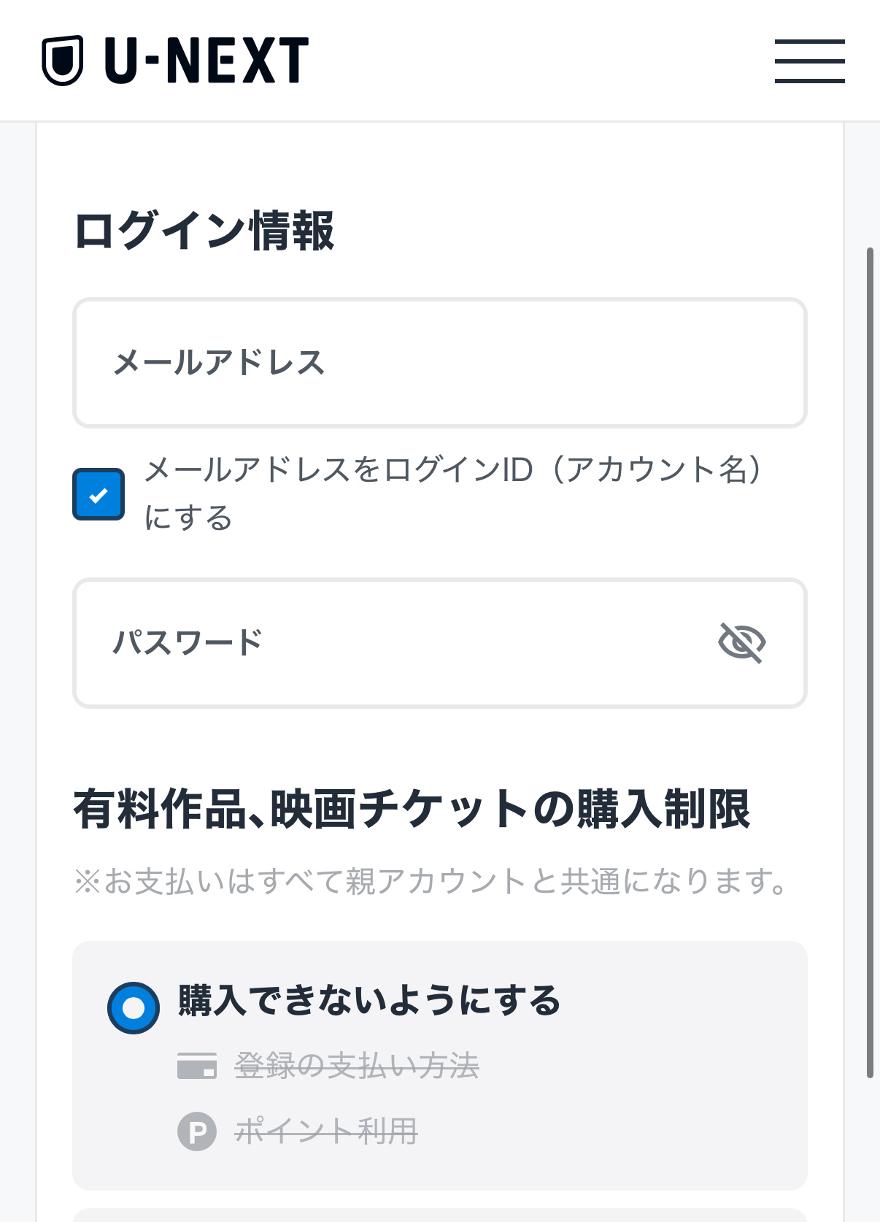This screenshot has width=880, height=1222.
Task: Click the 有料作品、映画チケットの購入制限 heading
Action: click(412, 809)
